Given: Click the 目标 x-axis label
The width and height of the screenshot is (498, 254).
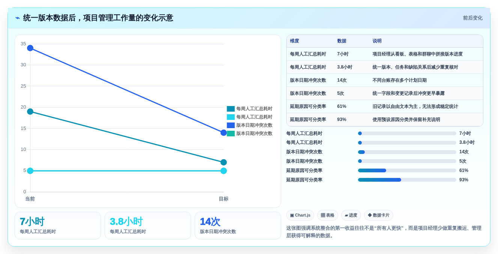Looking at the screenshot, I should pyautogui.click(x=224, y=199).
